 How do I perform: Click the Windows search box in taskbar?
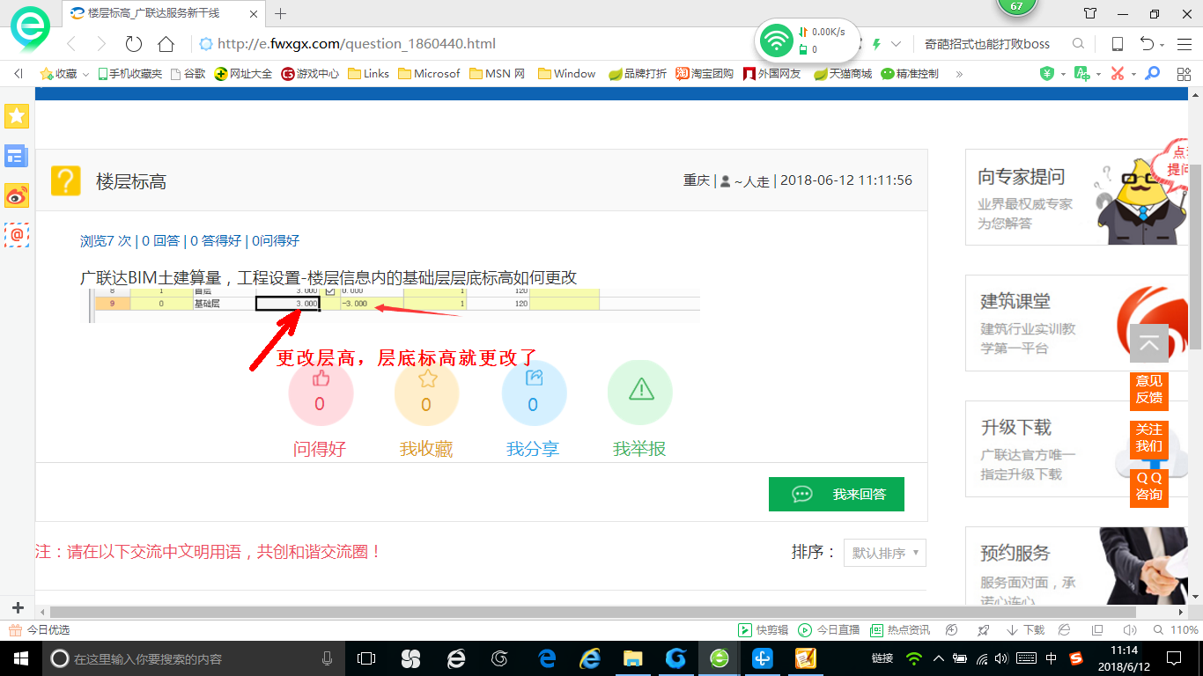click(x=193, y=658)
